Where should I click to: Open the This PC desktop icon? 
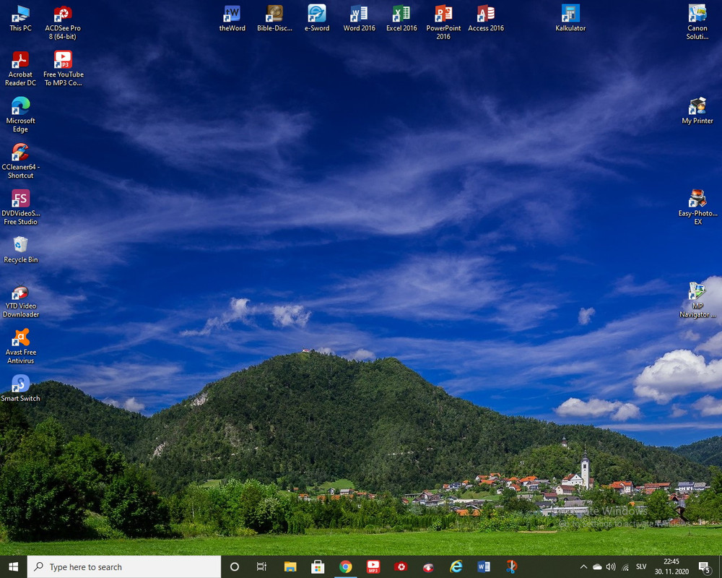pyautogui.click(x=20, y=19)
